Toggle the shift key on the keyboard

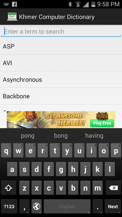pos(9,188)
